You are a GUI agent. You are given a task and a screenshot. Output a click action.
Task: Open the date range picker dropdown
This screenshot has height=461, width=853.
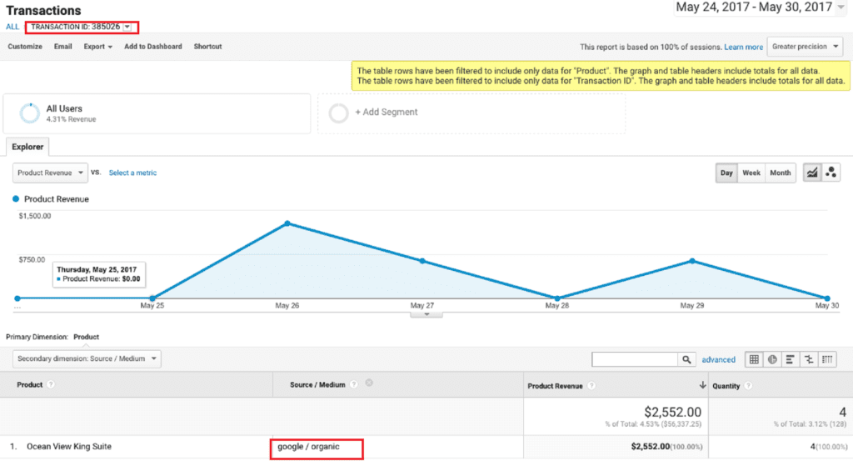click(x=841, y=8)
